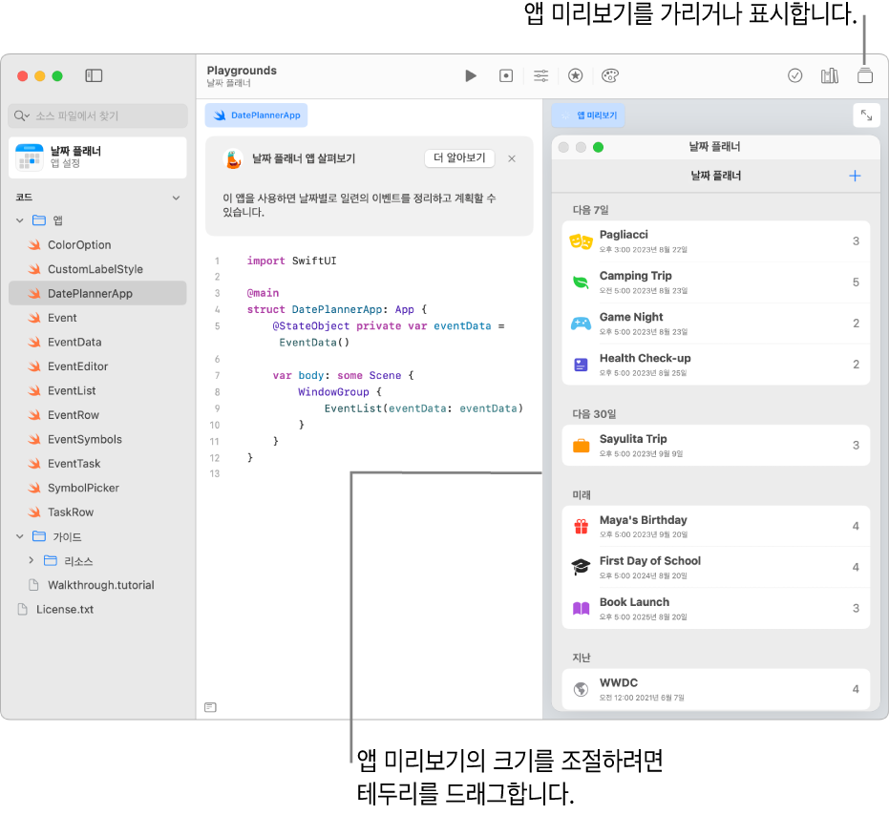889x815 pixels.
Task: Open First Day of School event
Action: (716, 567)
